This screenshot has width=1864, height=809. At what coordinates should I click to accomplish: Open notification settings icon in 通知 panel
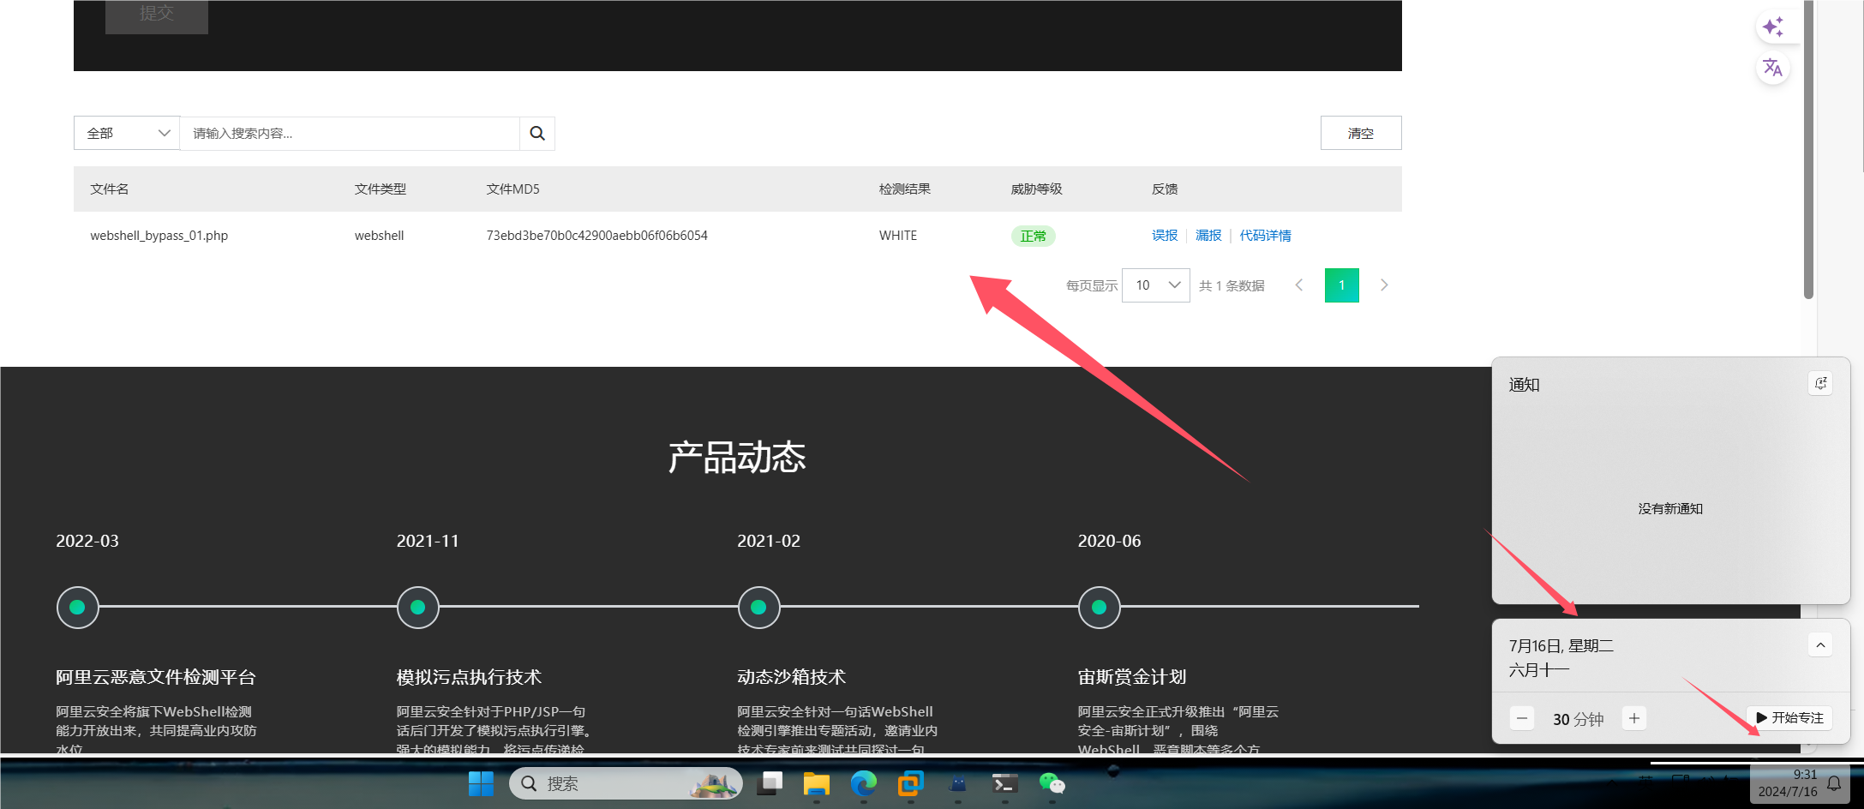(x=1820, y=384)
